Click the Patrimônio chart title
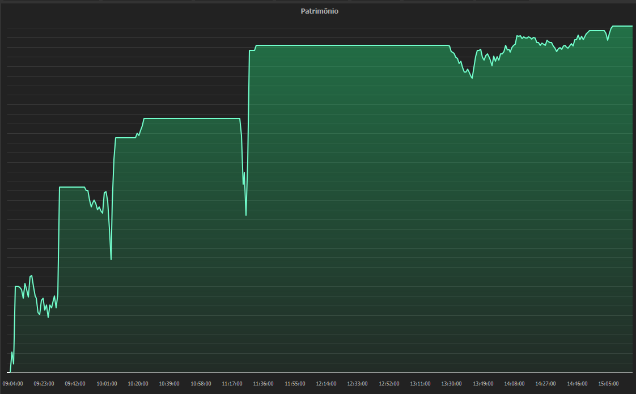 319,11
